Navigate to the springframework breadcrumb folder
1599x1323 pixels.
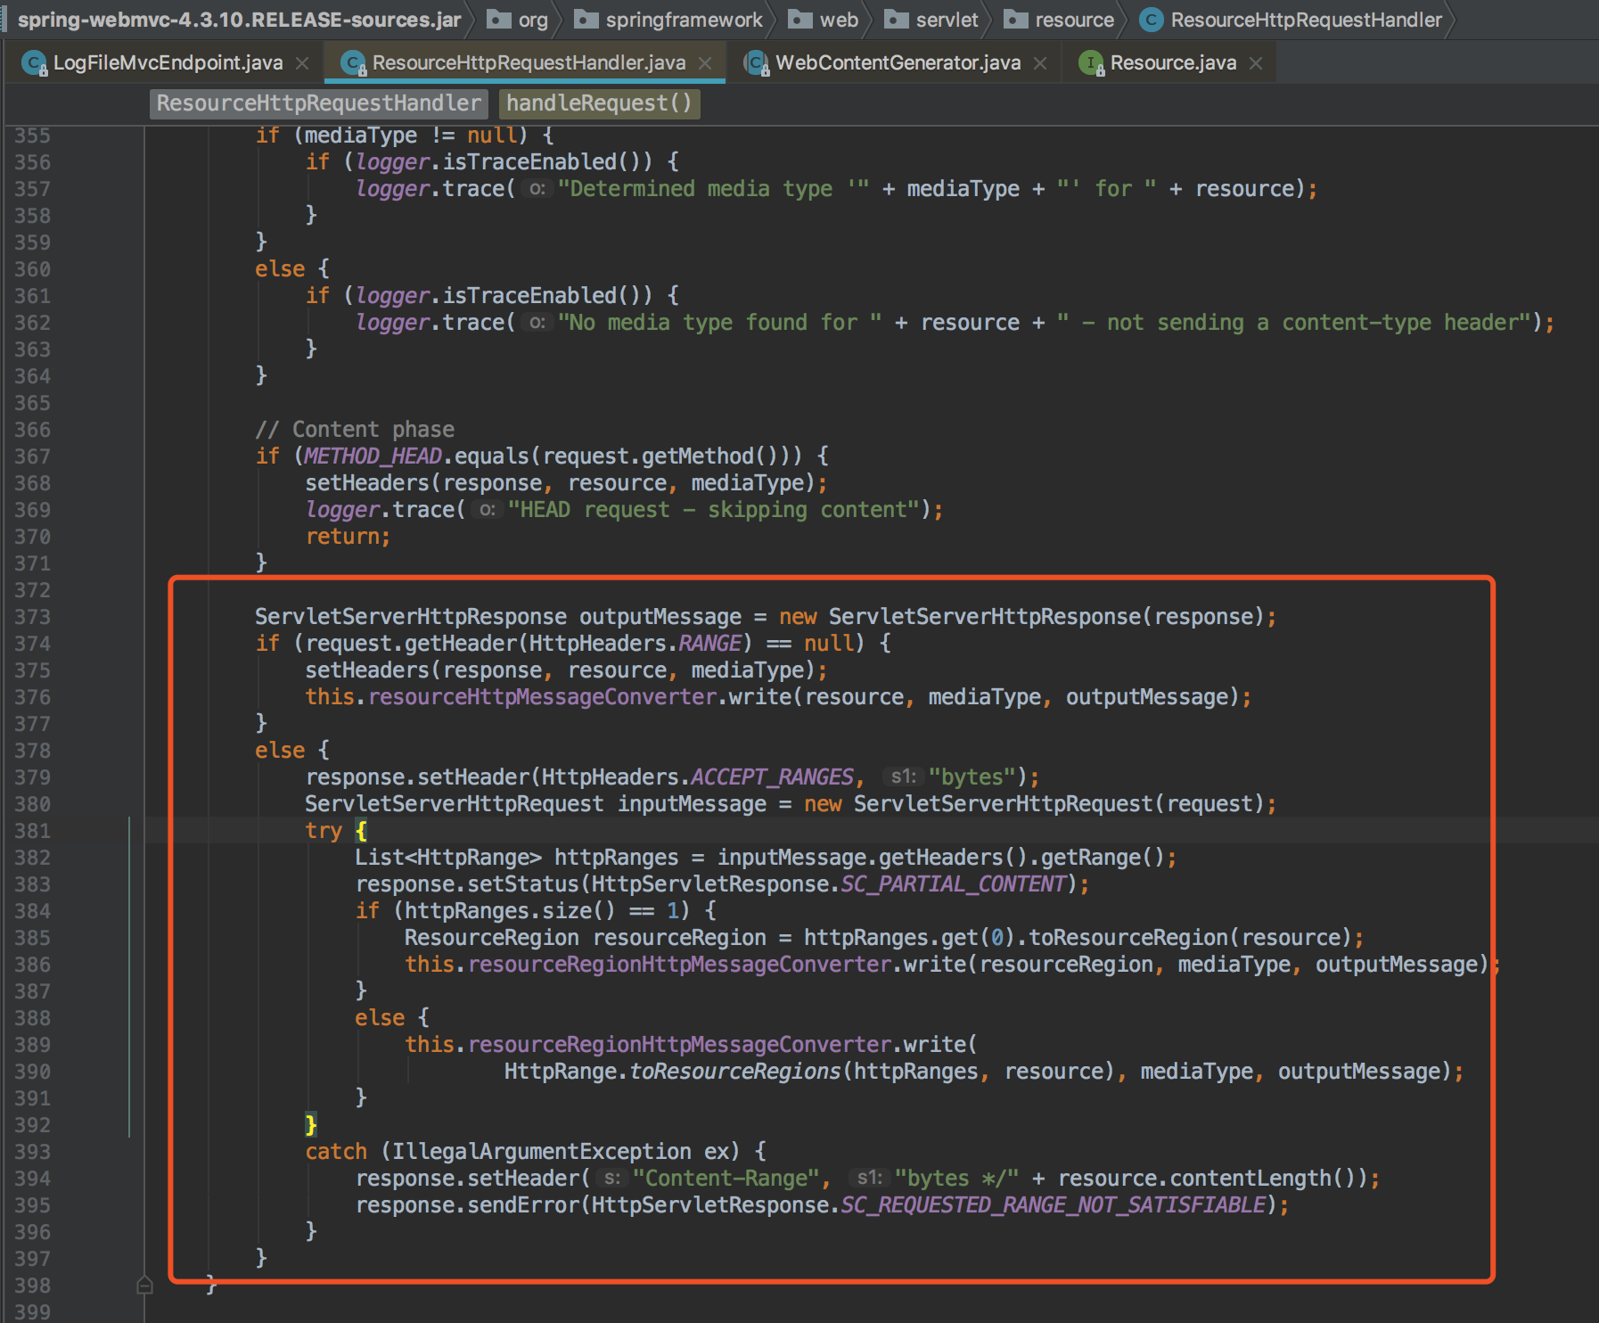[x=684, y=20]
